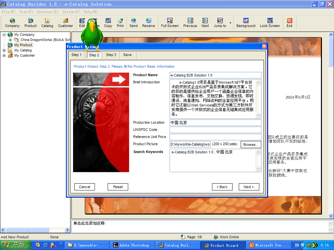Click the Product Picture path field
Viewport: 334px width, 250px height.
190,144
